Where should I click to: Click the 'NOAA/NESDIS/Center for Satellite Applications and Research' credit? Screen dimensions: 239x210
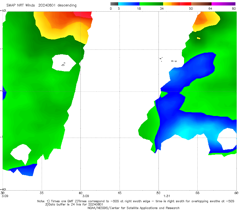point(133,208)
